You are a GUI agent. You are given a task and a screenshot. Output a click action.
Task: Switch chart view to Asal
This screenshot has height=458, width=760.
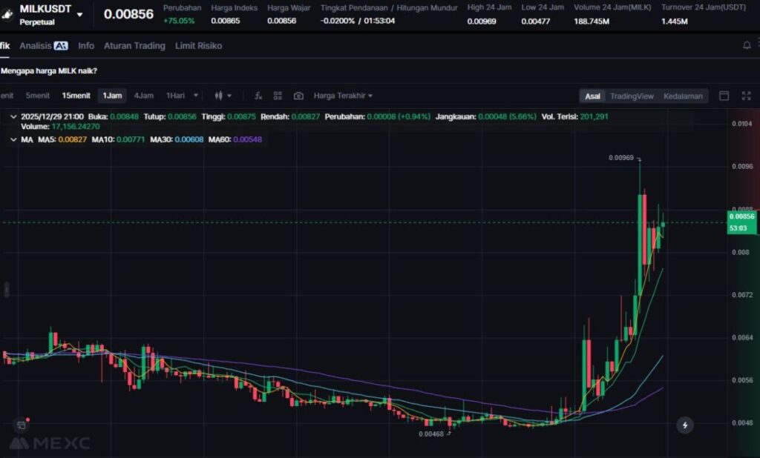[x=592, y=96]
